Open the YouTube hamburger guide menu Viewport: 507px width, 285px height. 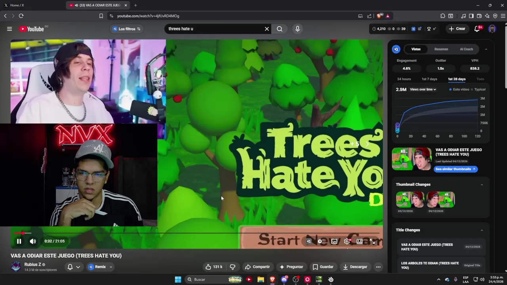[10, 29]
